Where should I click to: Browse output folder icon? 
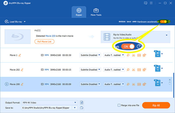[x=82, y=108]
